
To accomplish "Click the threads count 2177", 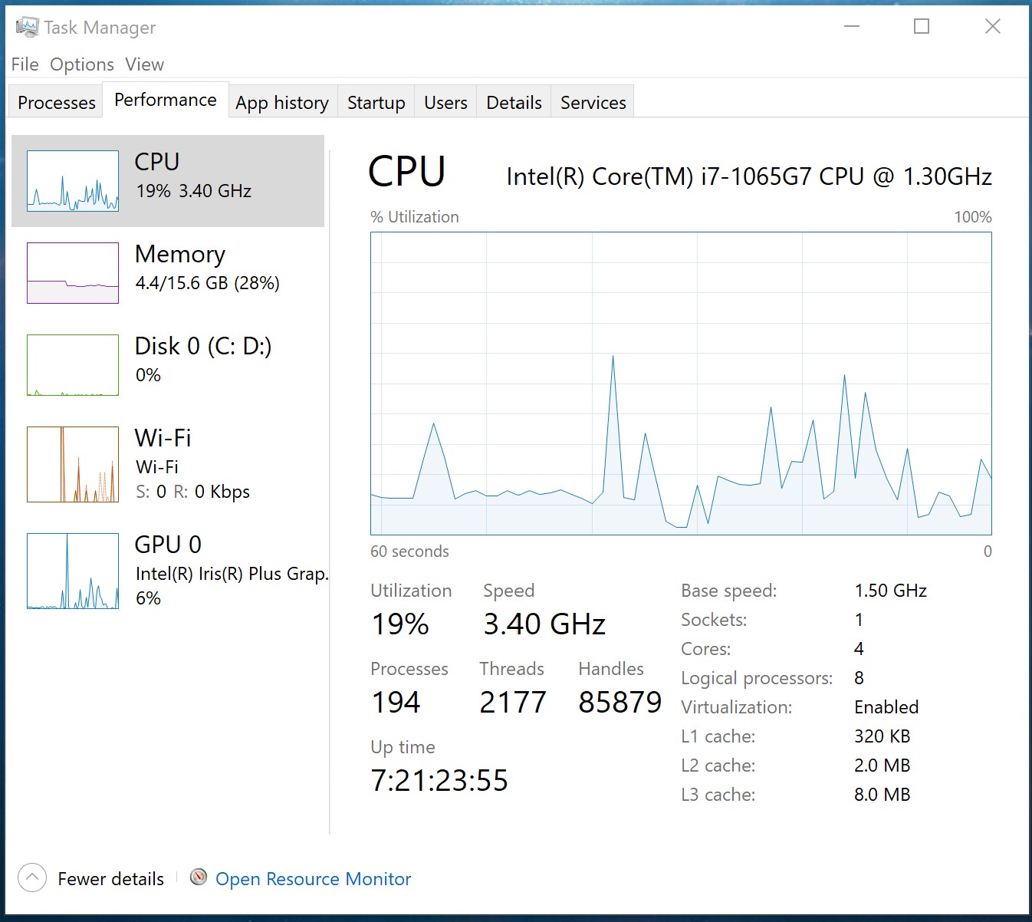I will coord(513,702).
